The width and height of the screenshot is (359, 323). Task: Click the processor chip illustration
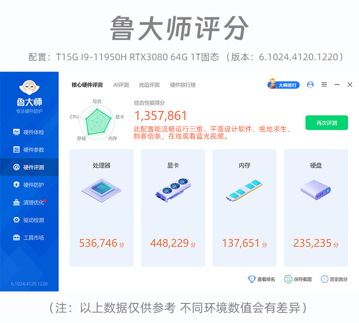point(101,190)
